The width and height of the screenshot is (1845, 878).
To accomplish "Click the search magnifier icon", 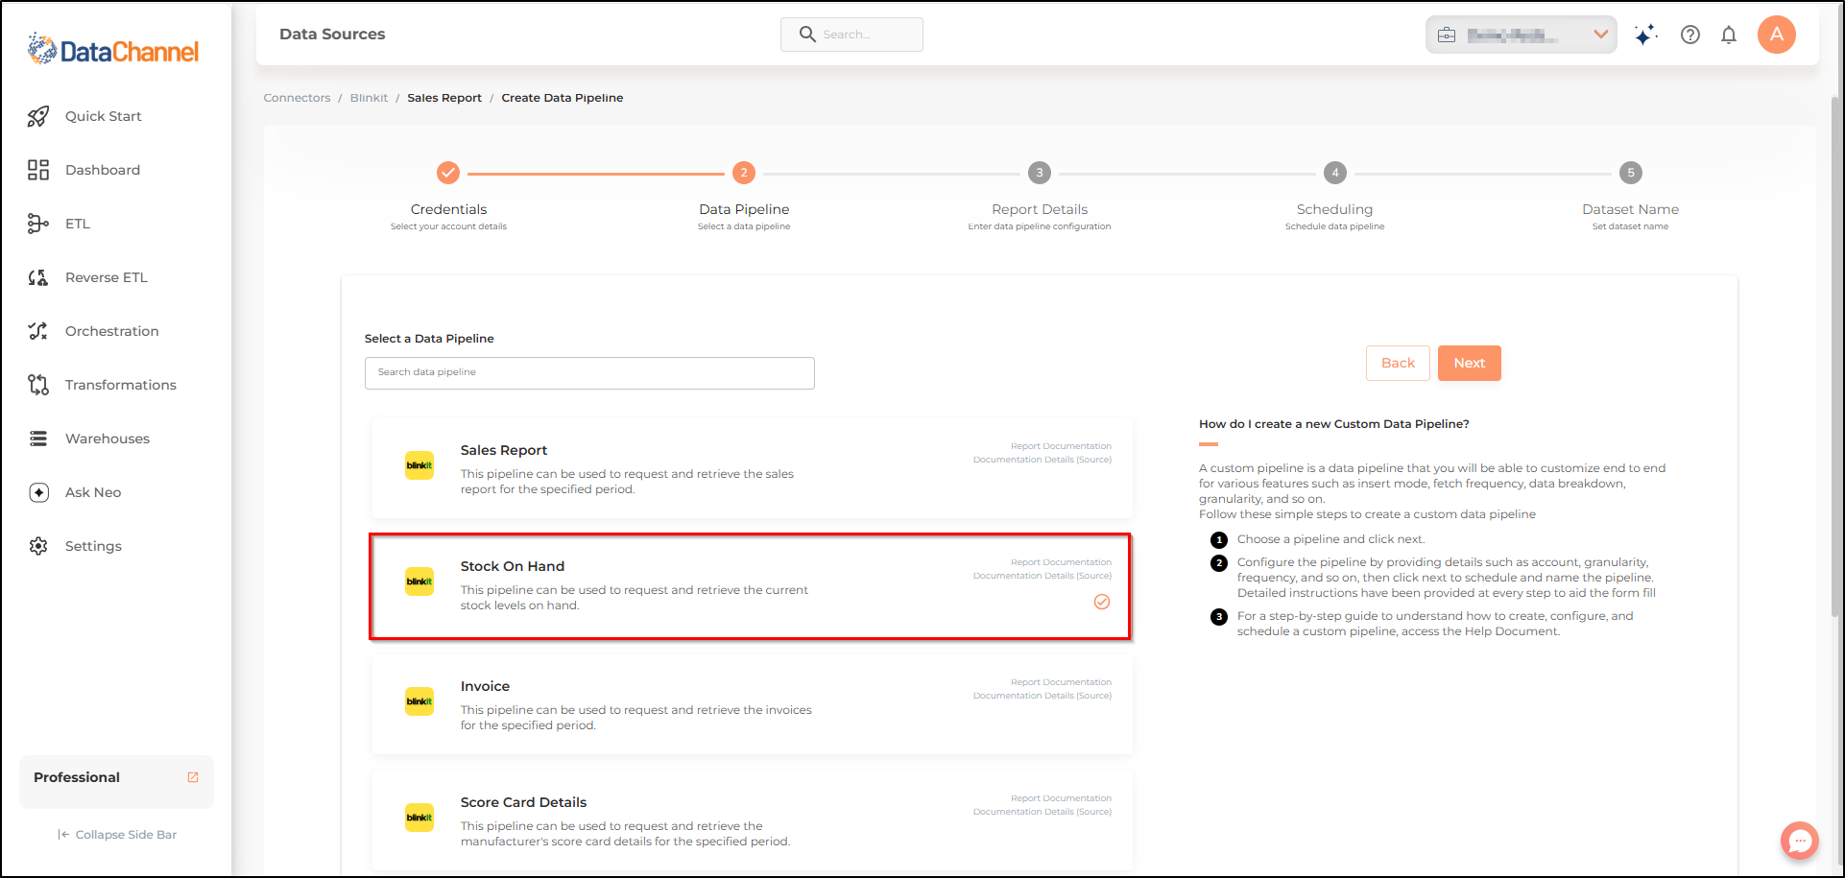I will point(807,35).
